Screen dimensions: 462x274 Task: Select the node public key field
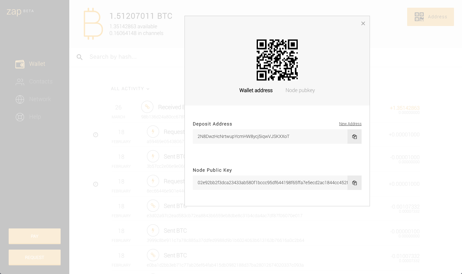[x=270, y=183]
